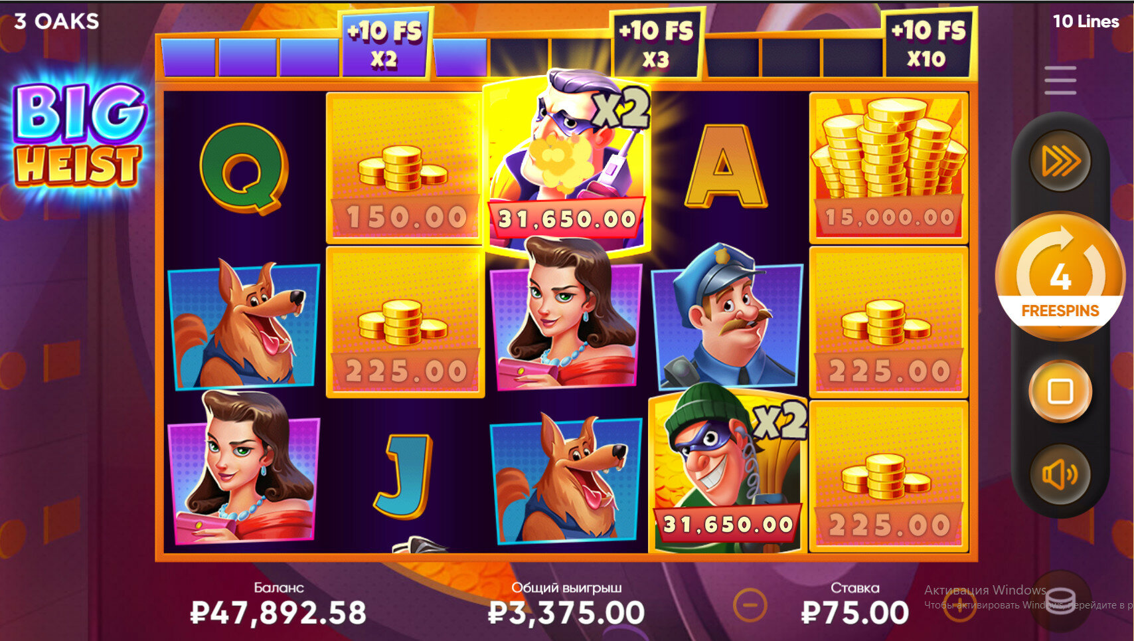Increase the bet with plus button
The height and width of the screenshot is (641, 1134).
tap(959, 605)
